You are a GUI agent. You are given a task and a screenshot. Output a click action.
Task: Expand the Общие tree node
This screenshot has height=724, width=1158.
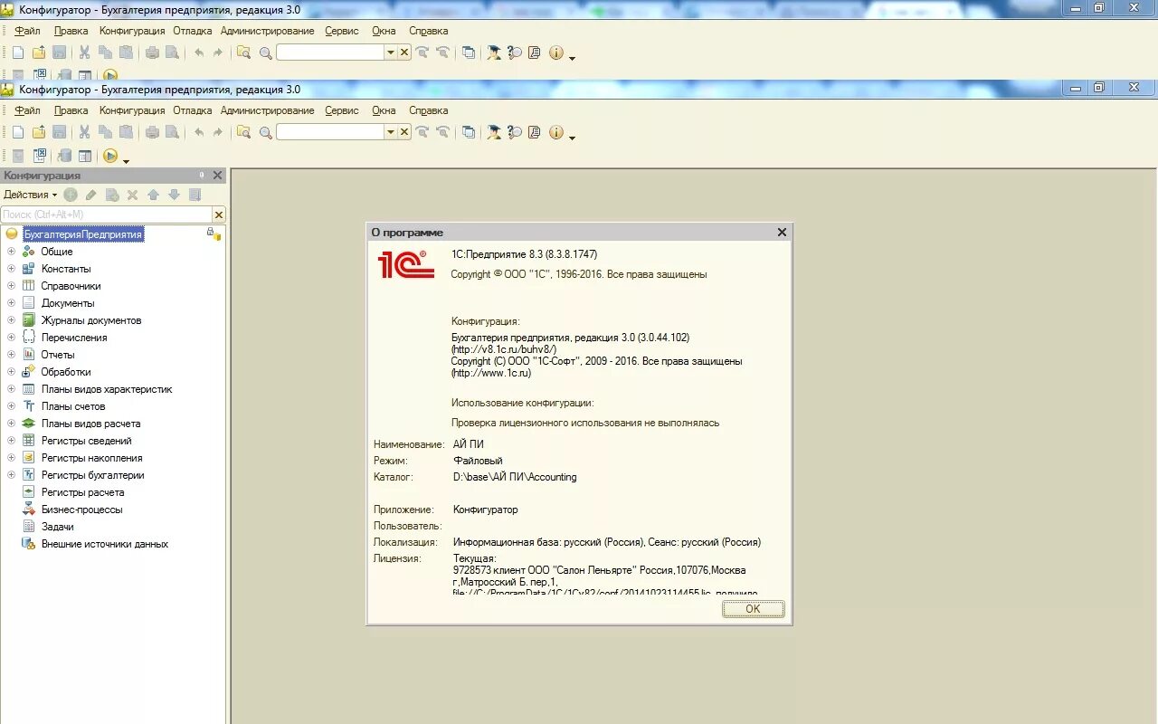(x=12, y=252)
